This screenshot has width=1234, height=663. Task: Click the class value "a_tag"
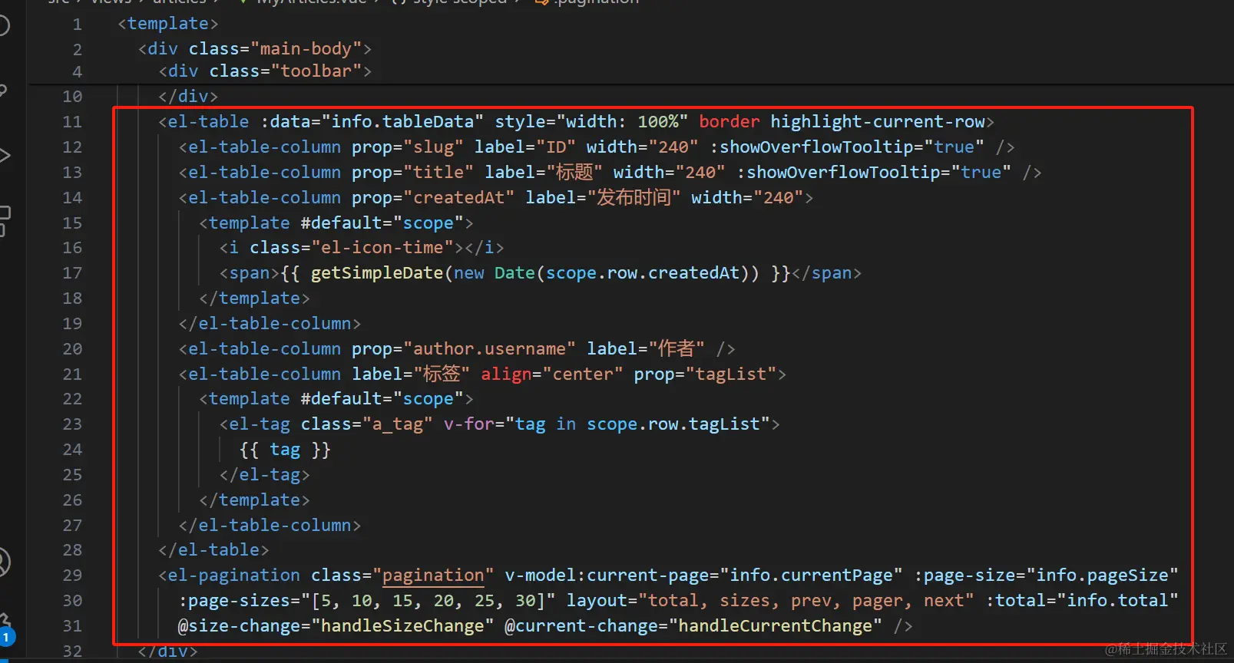pos(397,424)
